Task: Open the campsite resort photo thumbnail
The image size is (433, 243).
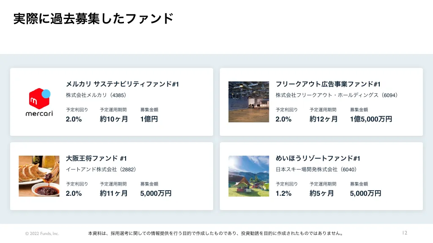Action: point(249,176)
